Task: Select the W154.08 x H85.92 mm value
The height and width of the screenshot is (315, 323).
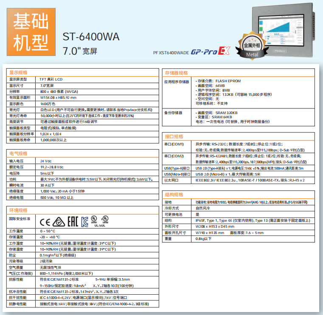Action: [58, 98]
